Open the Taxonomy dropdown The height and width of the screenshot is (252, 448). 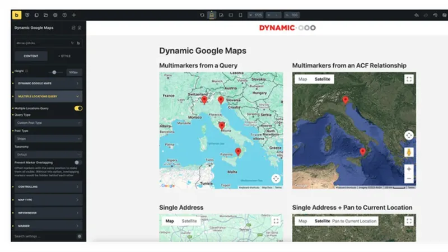click(48, 155)
